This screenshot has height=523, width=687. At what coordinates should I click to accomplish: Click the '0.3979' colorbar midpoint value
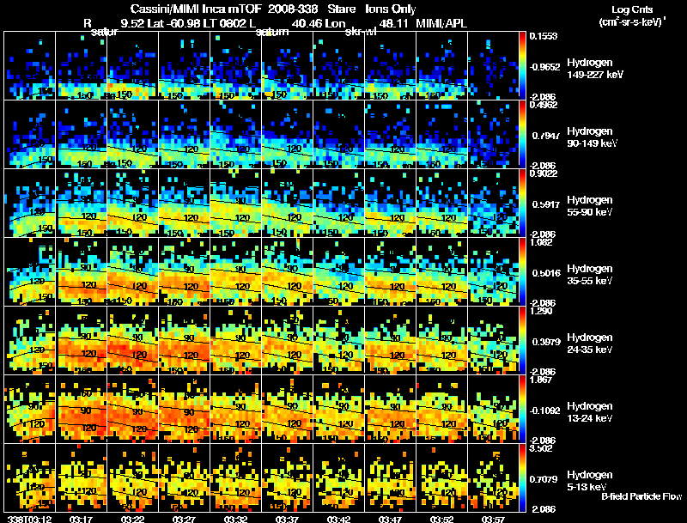pyautogui.click(x=546, y=342)
